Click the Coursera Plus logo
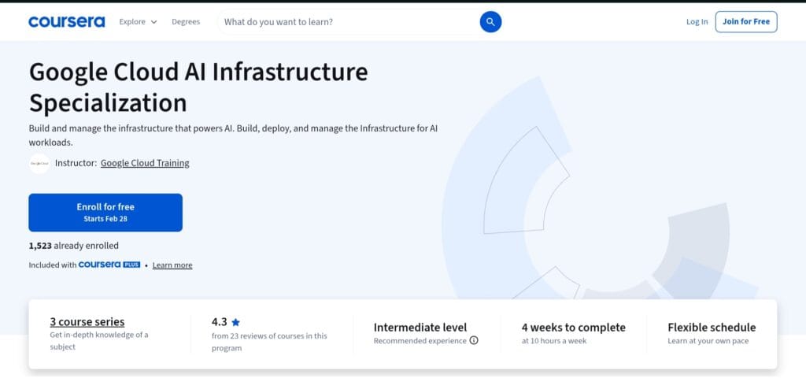This screenshot has height=378, width=806. tap(109, 265)
